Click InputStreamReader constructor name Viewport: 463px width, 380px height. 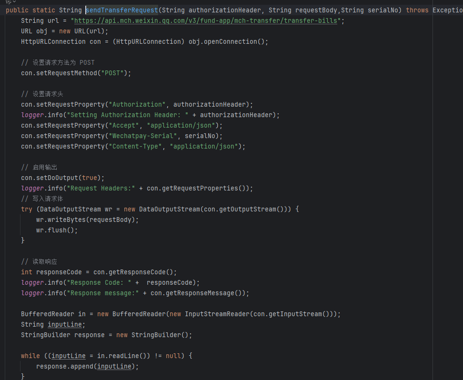[217, 314]
